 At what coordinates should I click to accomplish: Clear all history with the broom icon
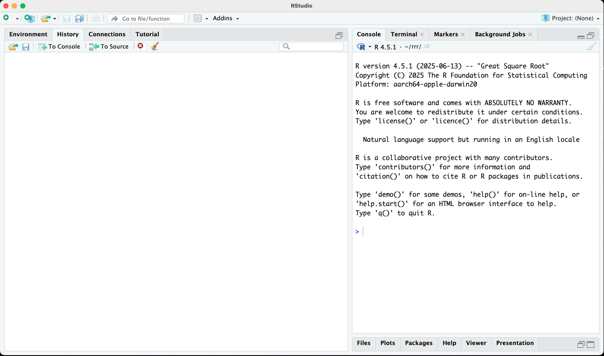[x=155, y=46]
